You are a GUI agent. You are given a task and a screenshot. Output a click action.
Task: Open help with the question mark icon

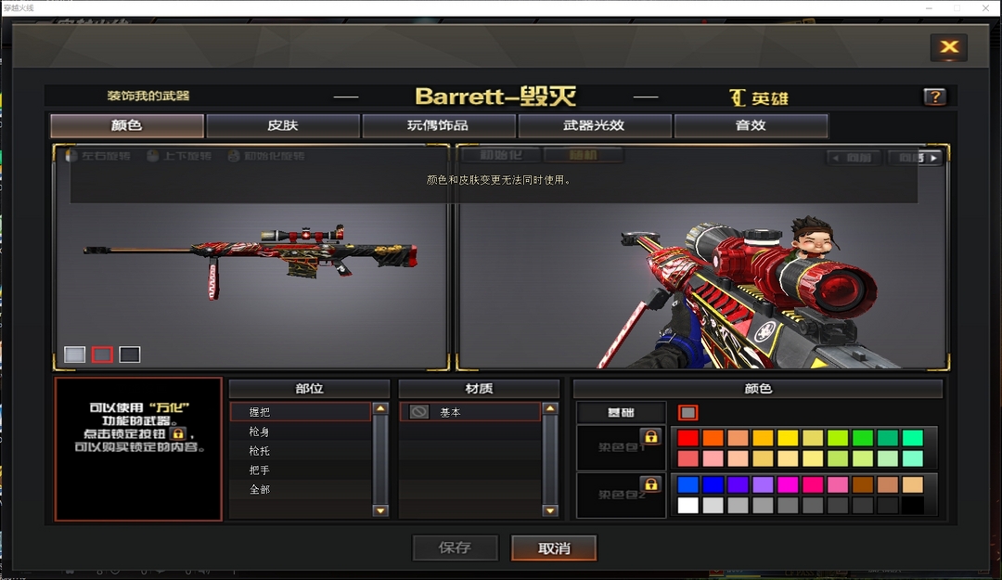tap(934, 97)
